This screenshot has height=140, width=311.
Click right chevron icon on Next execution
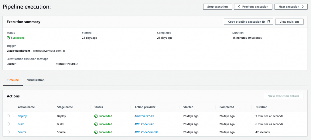pos(302,7)
